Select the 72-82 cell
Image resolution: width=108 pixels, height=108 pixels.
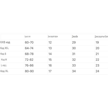tap(29, 60)
